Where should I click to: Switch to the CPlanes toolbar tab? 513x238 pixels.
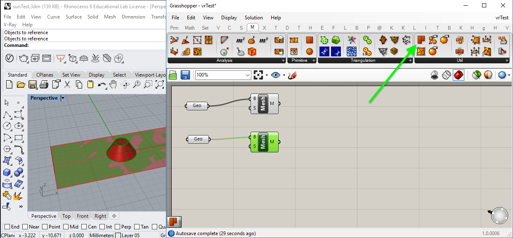pyautogui.click(x=45, y=75)
